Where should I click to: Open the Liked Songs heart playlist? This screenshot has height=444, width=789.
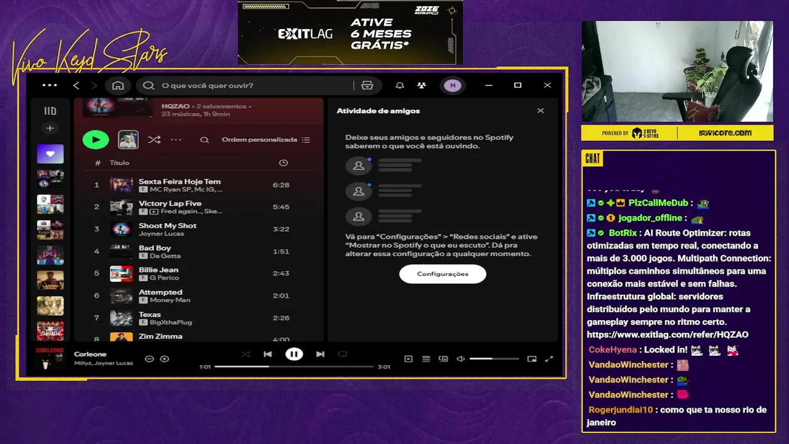tap(50, 154)
